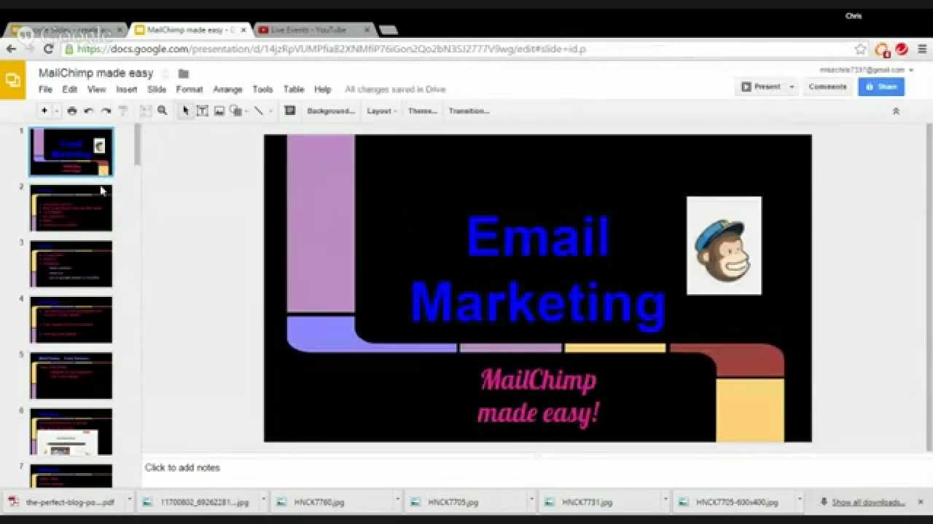
Task: Open new slide layout dropdown arrow
Action: pyautogui.click(x=56, y=111)
